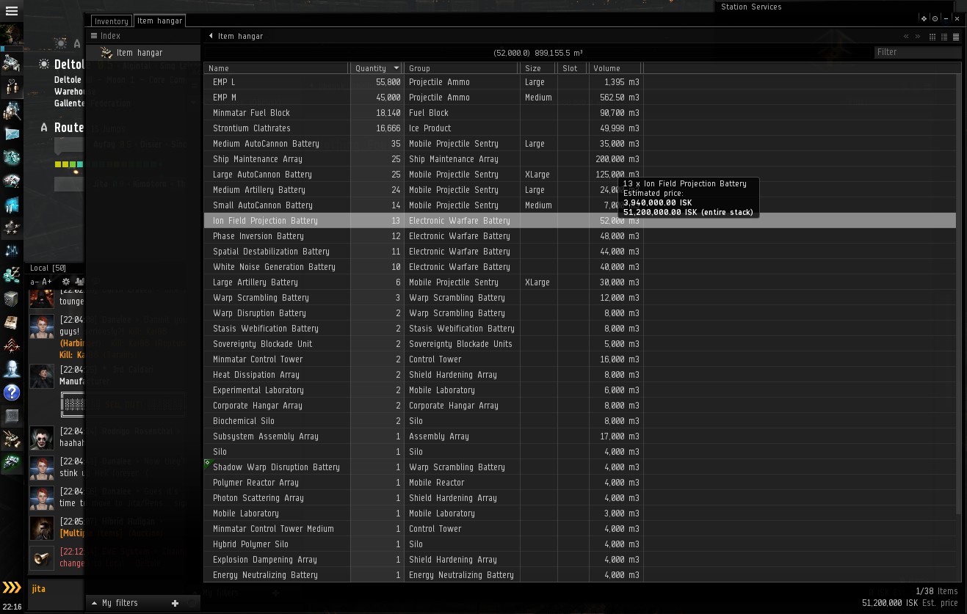Viewport: 967px width, 614px height.
Task: Decrease chat font size with a-
Action: coord(34,282)
